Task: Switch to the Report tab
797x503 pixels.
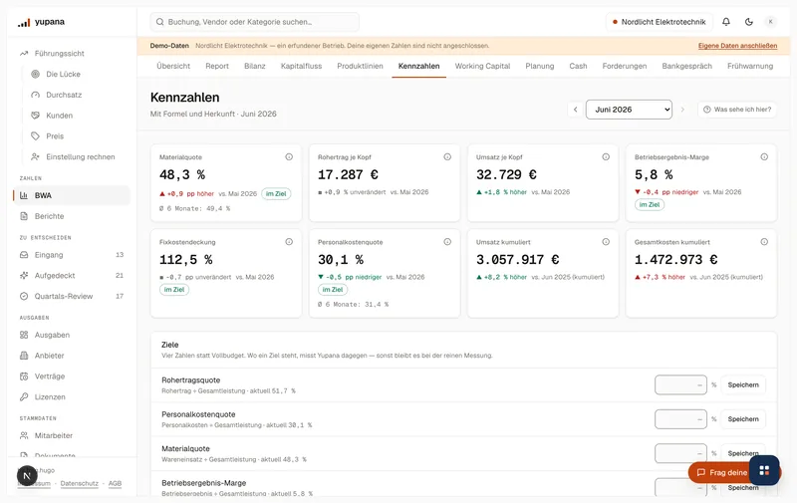Action: pos(217,66)
